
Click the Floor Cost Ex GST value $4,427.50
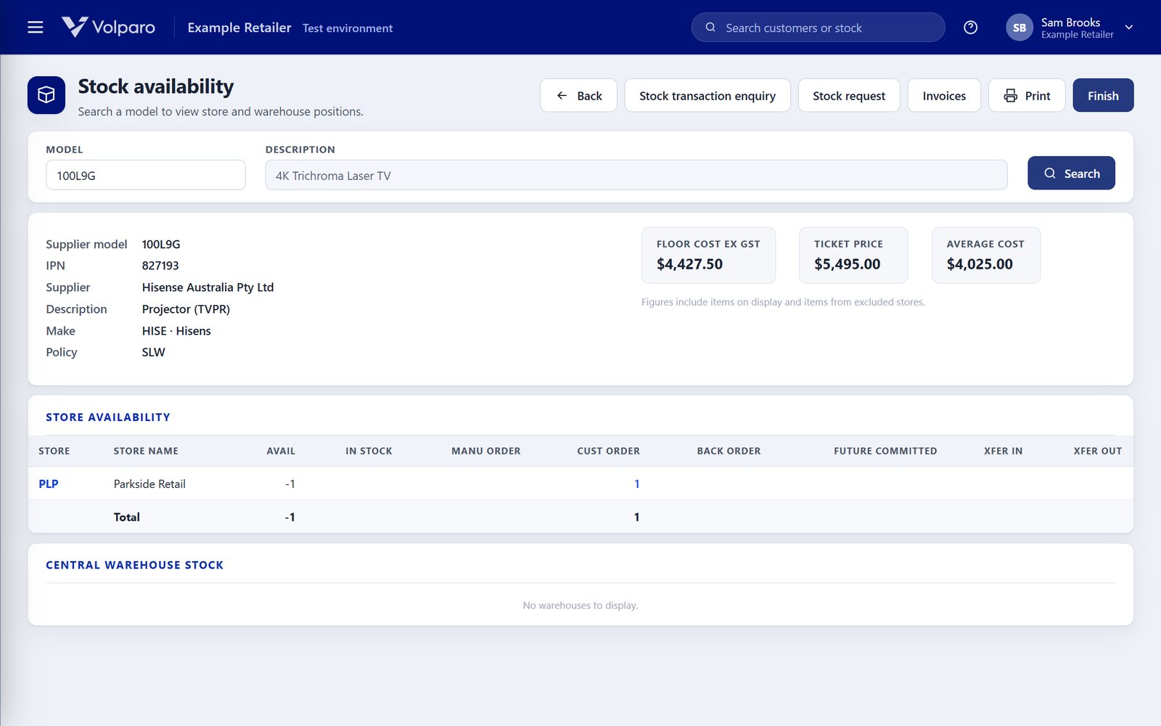pos(689,264)
